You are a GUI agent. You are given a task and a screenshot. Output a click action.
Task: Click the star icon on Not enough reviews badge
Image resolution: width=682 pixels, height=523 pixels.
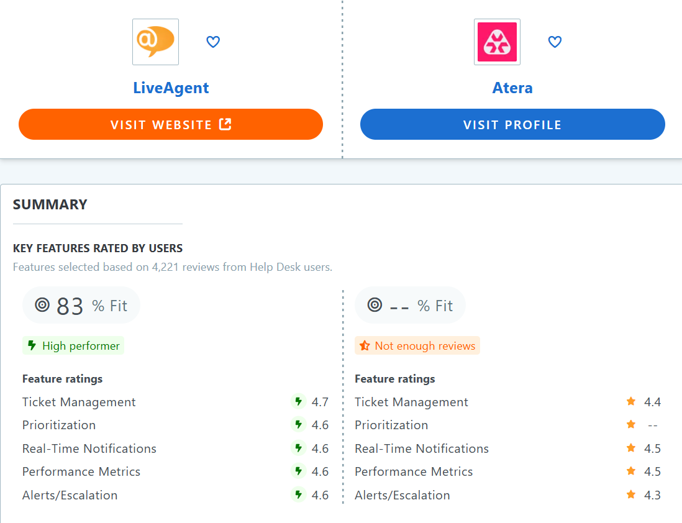point(365,345)
